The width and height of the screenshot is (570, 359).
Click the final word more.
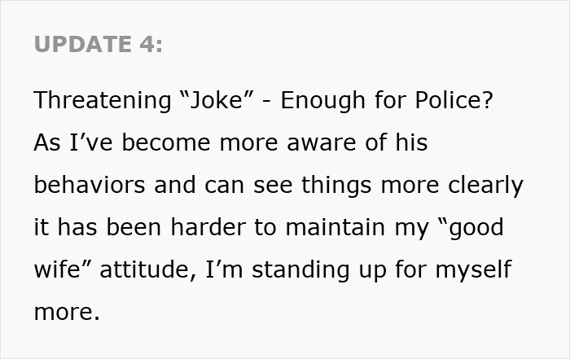(67, 312)
